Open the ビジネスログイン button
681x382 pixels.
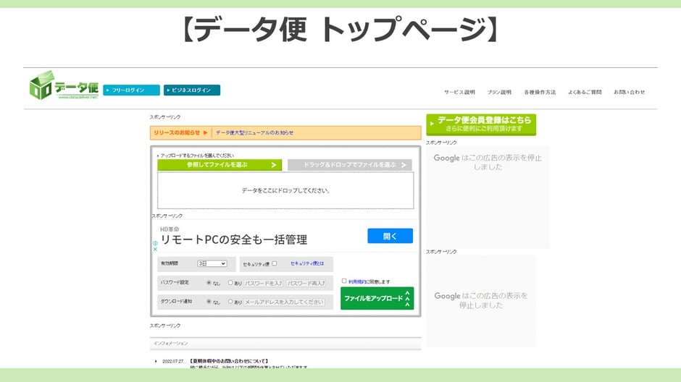tap(192, 90)
